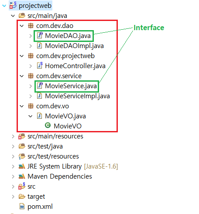Expand MovieService.java node
The image size is (199, 214).
[x=31, y=86]
